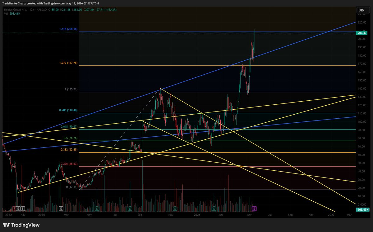Viewport: 373px width, 232px height.
Task: Select the 1 (135.71) Fibonacci label
Action: pyautogui.click(x=71, y=89)
